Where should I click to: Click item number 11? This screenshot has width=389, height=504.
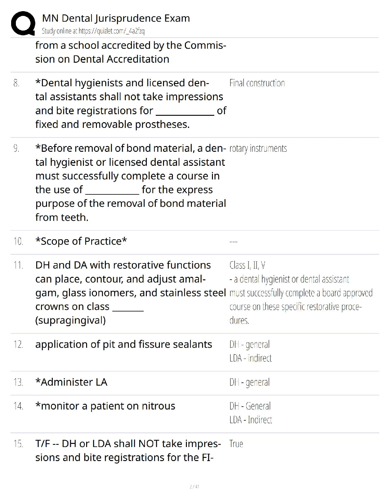coord(18,265)
